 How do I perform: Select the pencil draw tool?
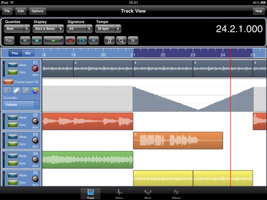click(7, 91)
